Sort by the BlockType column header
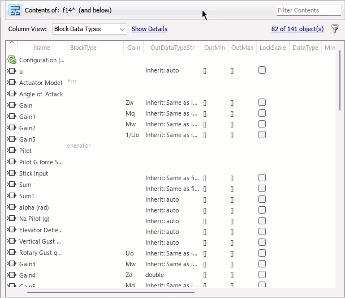Image resolution: width=345 pixels, height=298 pixels. [83, 48]
